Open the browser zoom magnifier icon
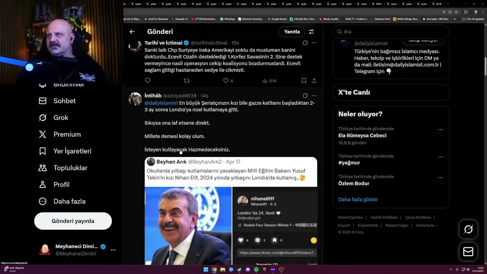The height and width of the screenshot is (274, 487). (x=444, y=12)
